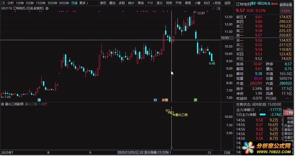Collapse the 量化三鸦副图 indicator panel
This screenshot has width=295, height=156.
click(x=3, y=104)
